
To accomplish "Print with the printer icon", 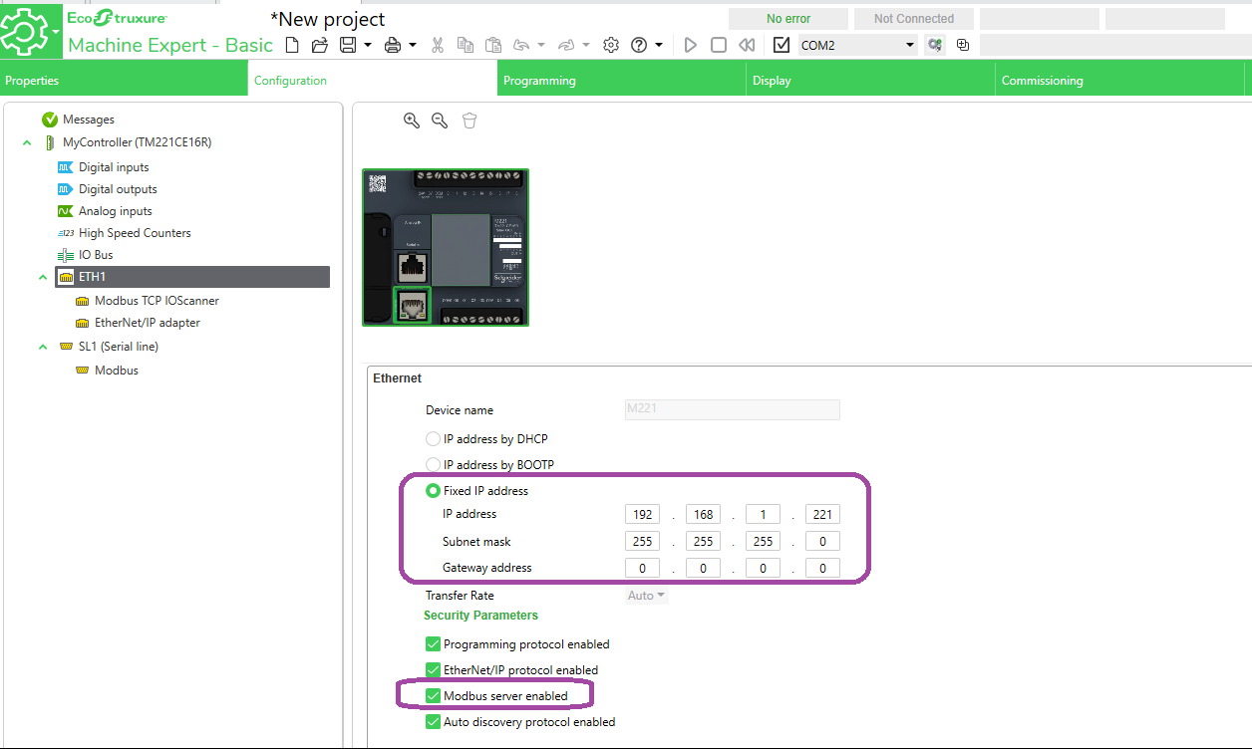I will (393, 45).
